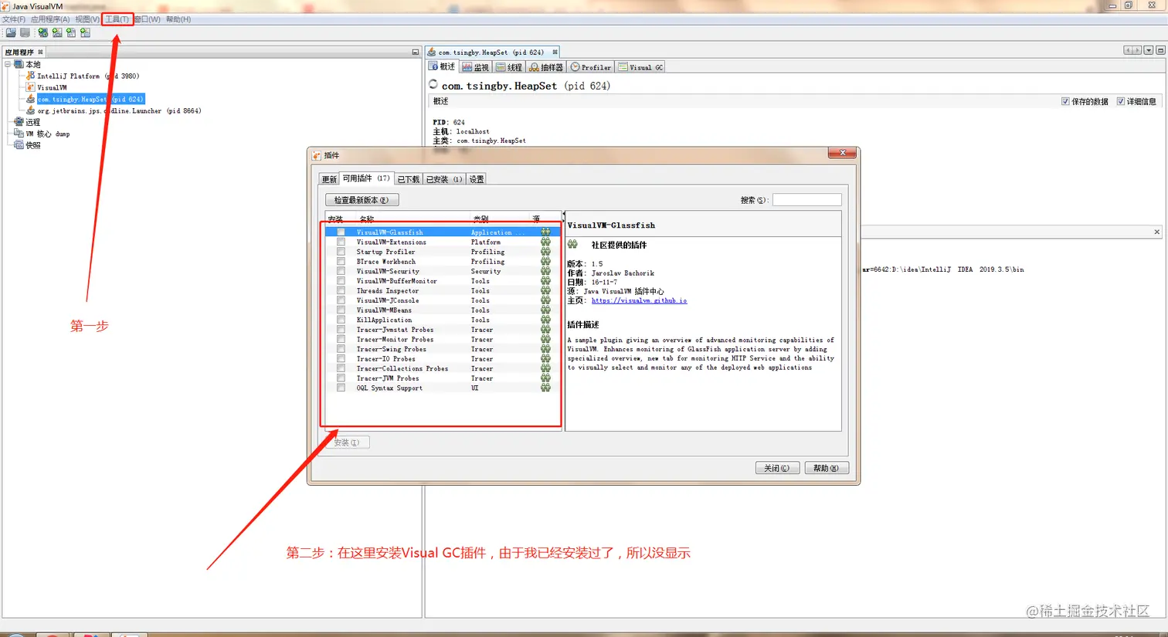Click the 关闭 button in plugins dialog

777,468
